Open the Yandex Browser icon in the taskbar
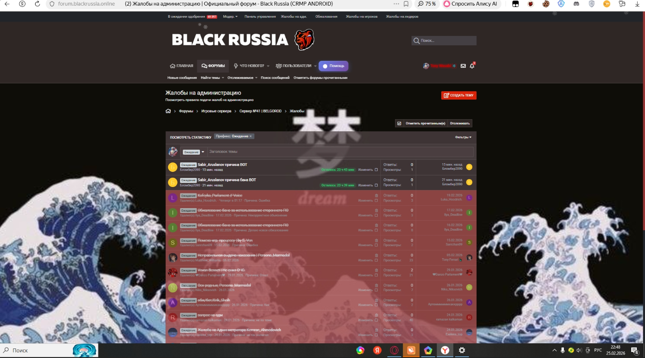 [445, 350]
